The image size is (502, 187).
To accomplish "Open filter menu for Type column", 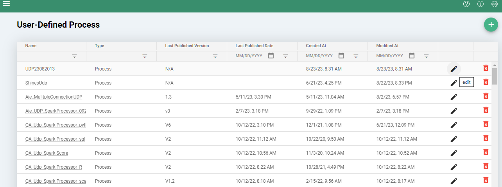I will 145,56.
